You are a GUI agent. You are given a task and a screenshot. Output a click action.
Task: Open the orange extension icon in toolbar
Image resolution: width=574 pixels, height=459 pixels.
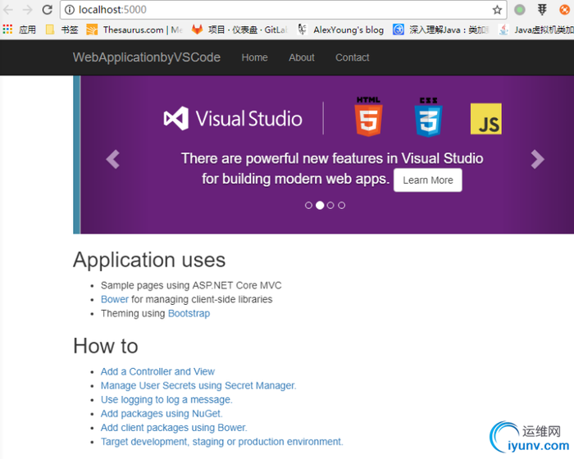[566, 10]
